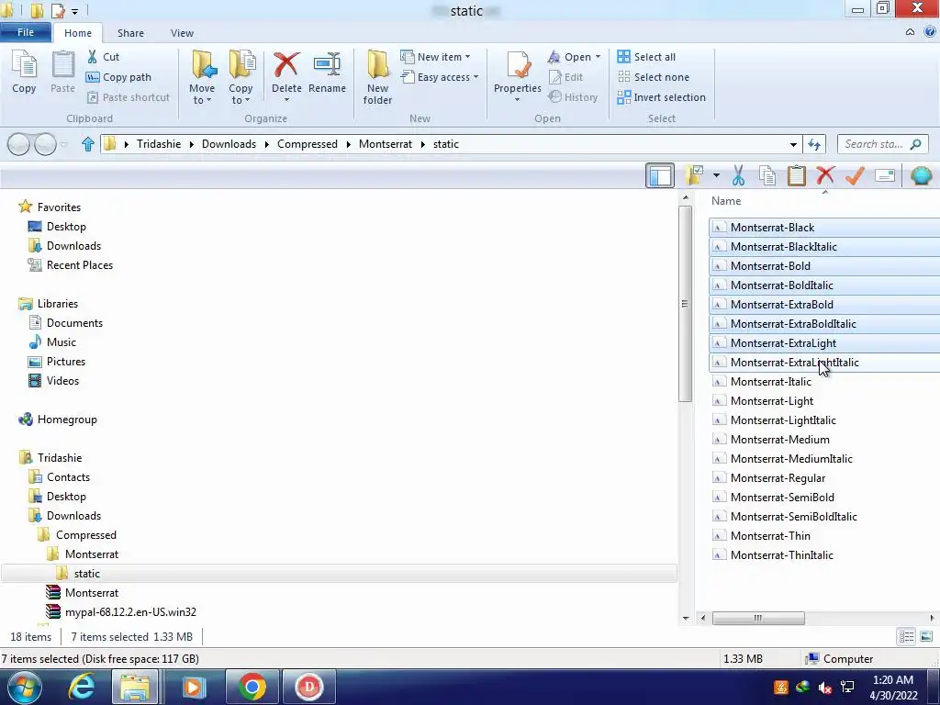Select the Montserrat-ThinItalic font file
This screenshot has height=705, width=940.
click(782, 555)
